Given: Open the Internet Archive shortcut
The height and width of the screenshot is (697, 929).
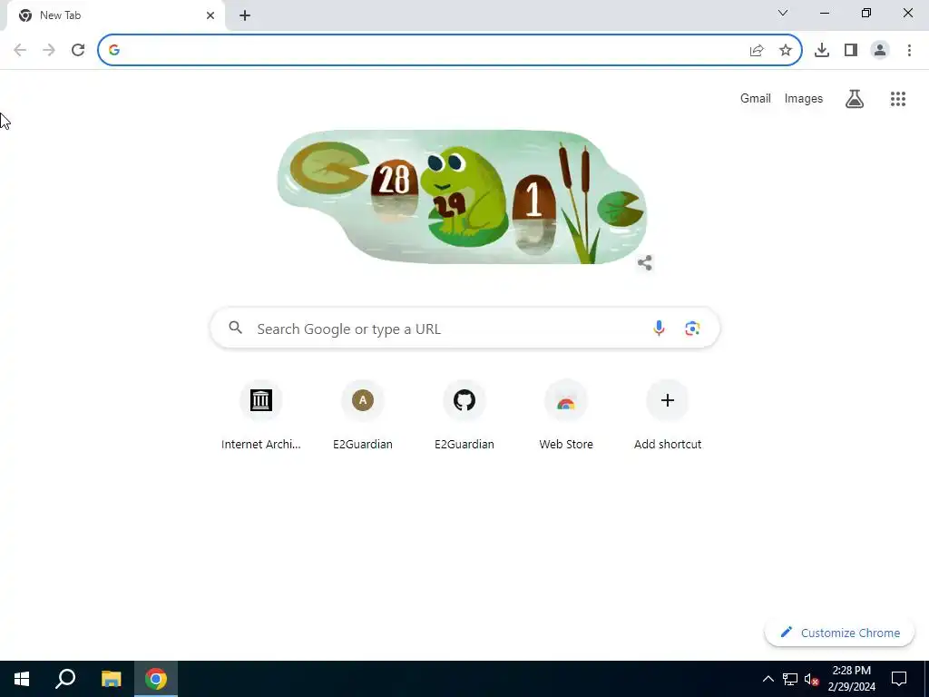Looking at the screenshot, I should tap(260, 415).
